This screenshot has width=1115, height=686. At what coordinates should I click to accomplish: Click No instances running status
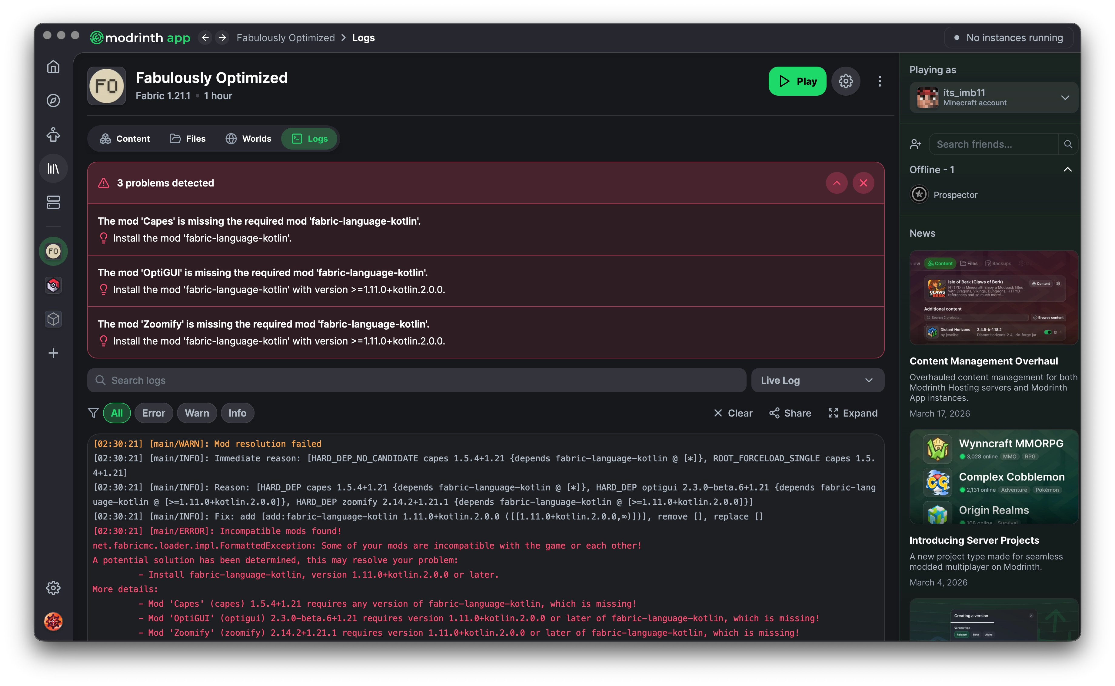click(1008, 38)
